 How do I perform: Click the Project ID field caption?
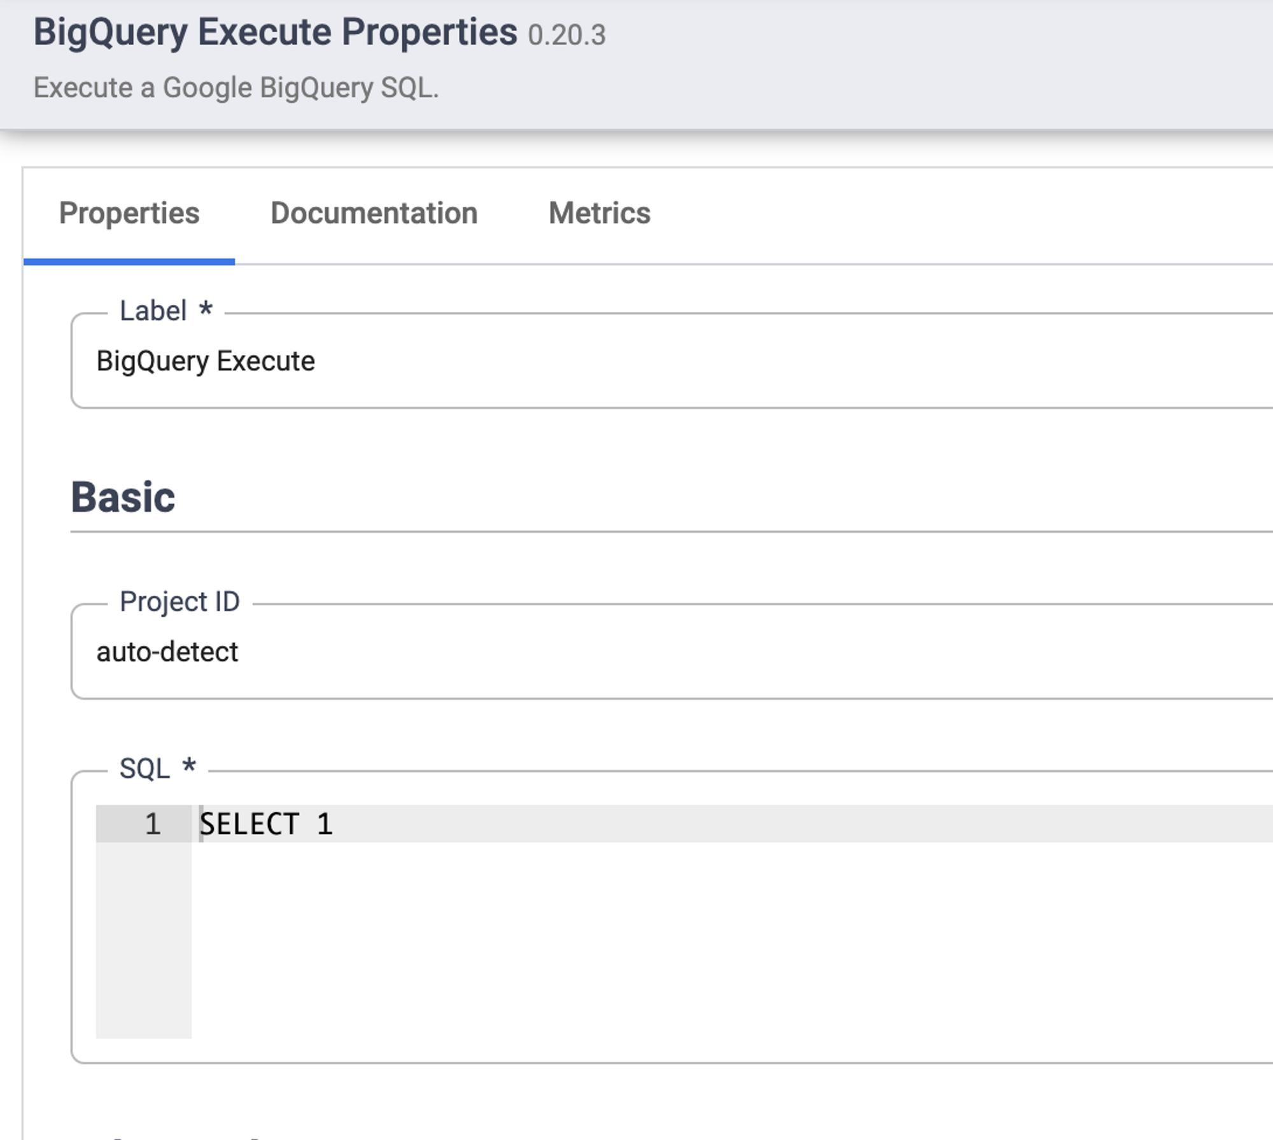[x=179, y=602]
